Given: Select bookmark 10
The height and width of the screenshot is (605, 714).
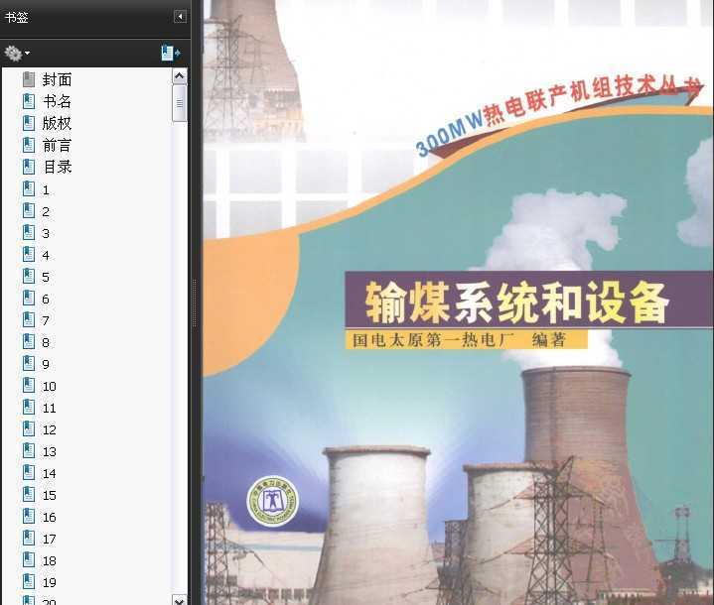Looking at the screenshot, I should [50, 386].
